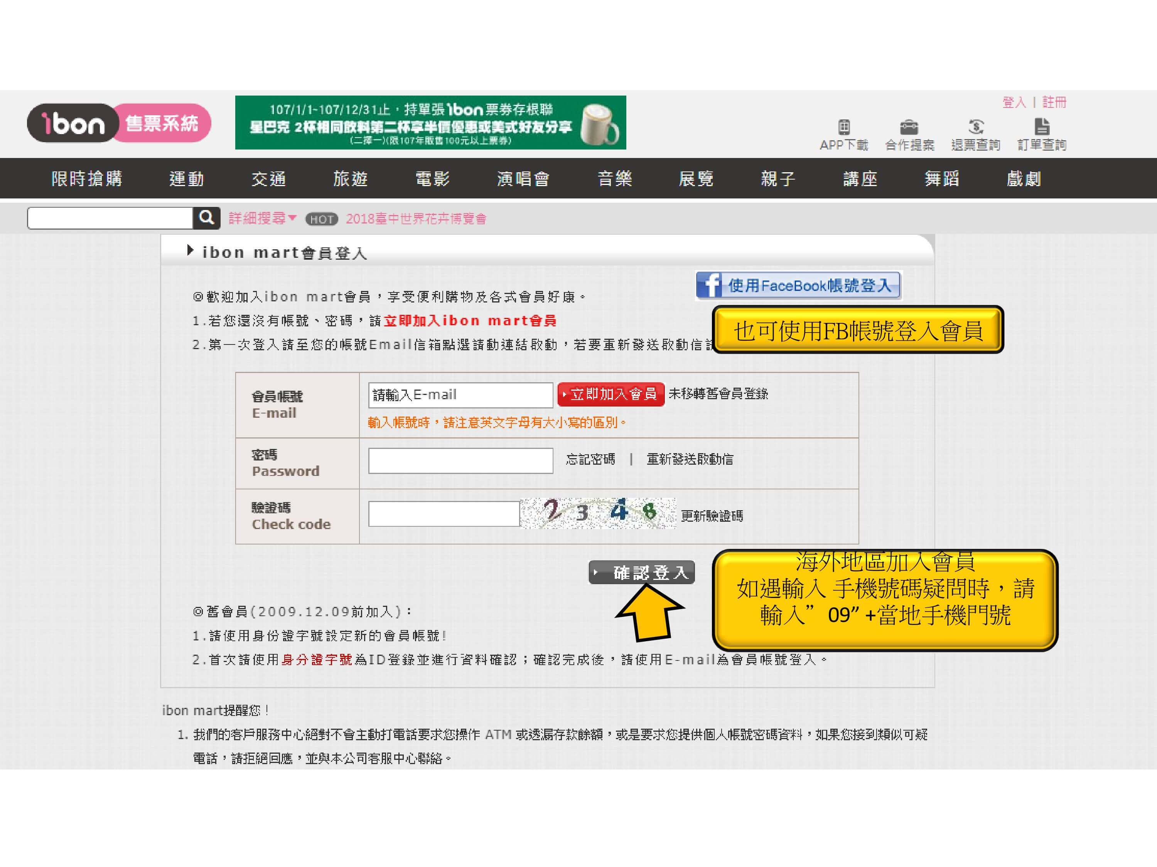Click the HOT badge icon
This screenshot has height=867, width=1157.
tap(322, 219)
